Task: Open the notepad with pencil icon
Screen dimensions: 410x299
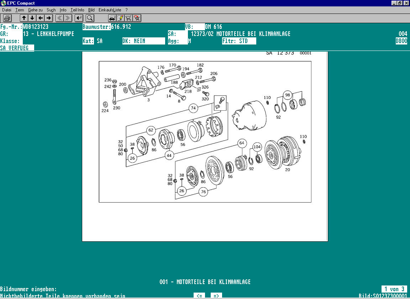Action: tap(120, 18)
